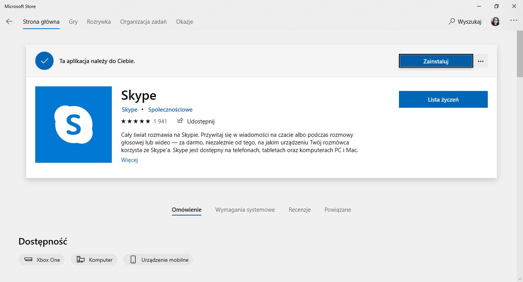Image resolution: width=523 pixels, height=282 pixels.
Task: Switch to Strona główna tab
Action: click(41, 22)
